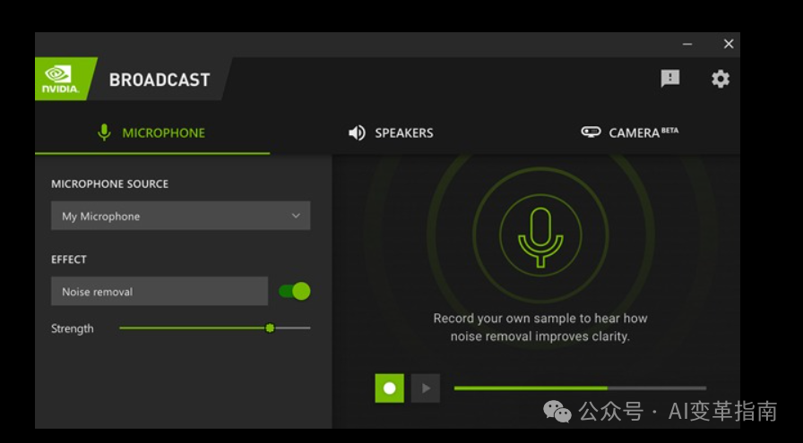
Task: Click the EFFECT label
Action: (x=69, y=260)
